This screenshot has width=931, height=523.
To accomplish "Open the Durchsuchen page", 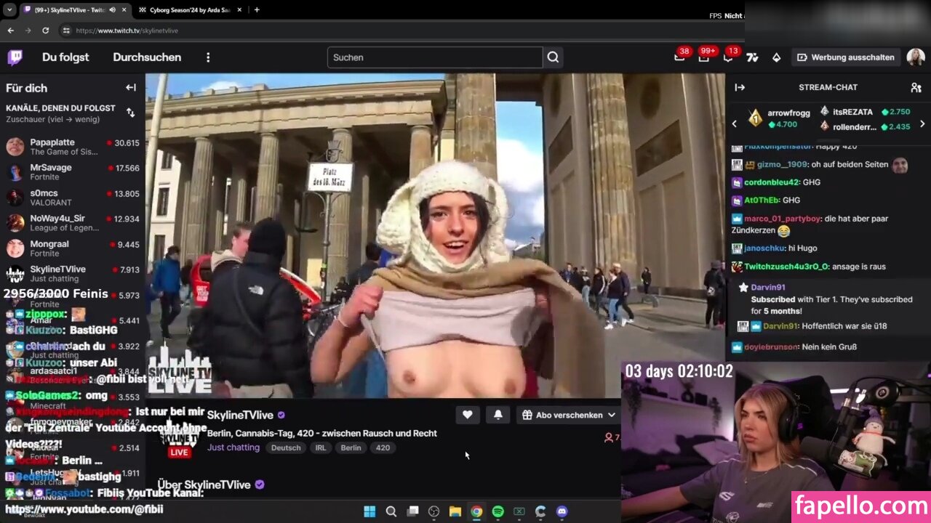I will coord(147,57).
